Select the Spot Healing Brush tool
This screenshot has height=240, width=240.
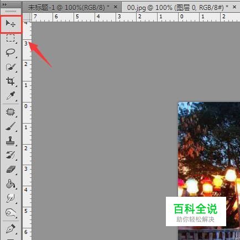point(11,112)
